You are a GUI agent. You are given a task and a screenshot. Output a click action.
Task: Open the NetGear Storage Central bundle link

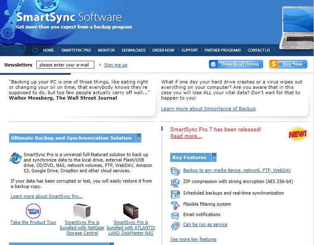click(82, 228)
